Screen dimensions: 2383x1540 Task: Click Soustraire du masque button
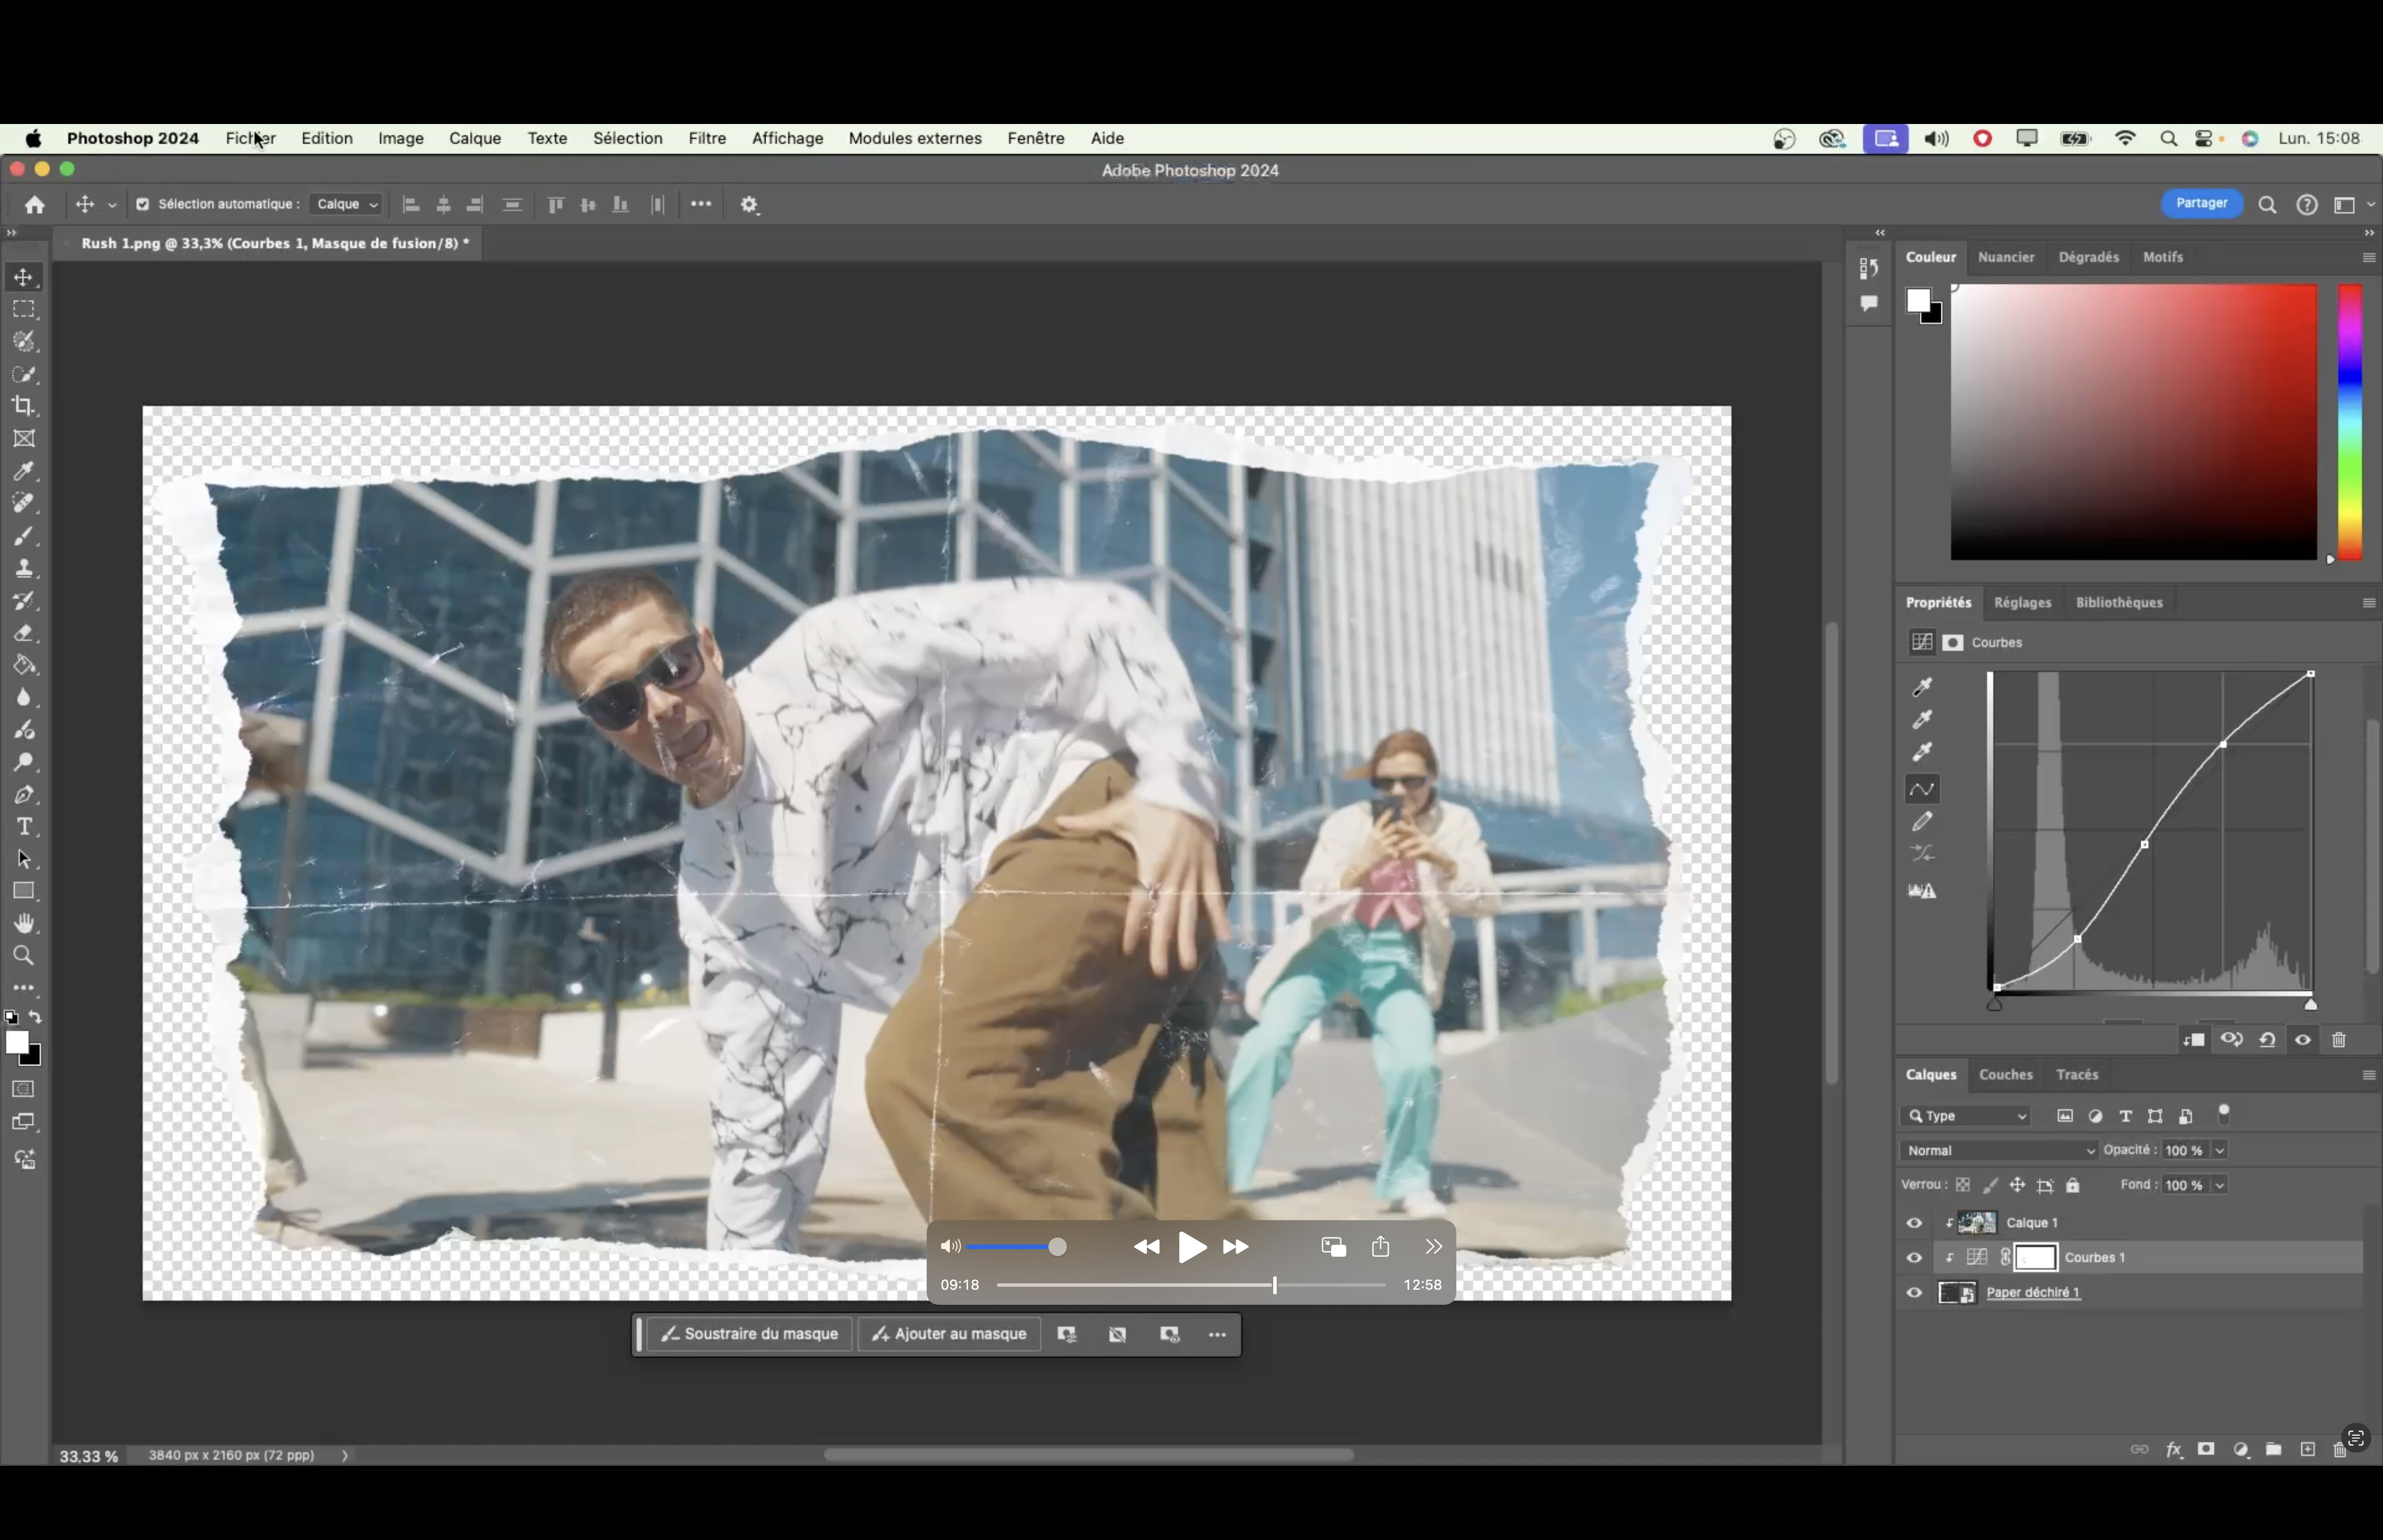pos(750,1334)
